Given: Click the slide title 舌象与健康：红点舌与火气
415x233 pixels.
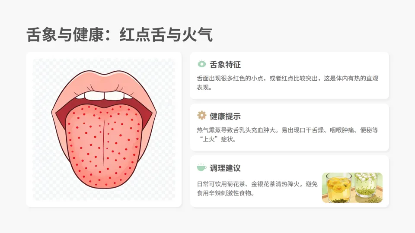Looking at the screenshot, I should pos(119,35).
